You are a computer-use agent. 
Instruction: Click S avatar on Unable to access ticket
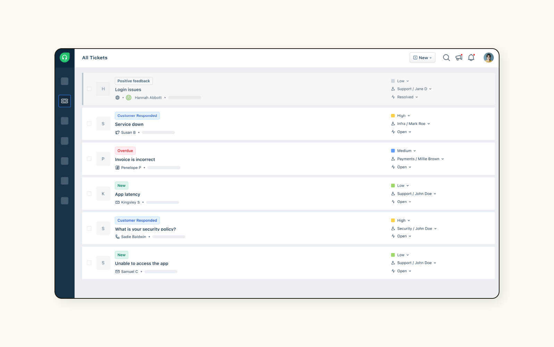coord(103,263)
